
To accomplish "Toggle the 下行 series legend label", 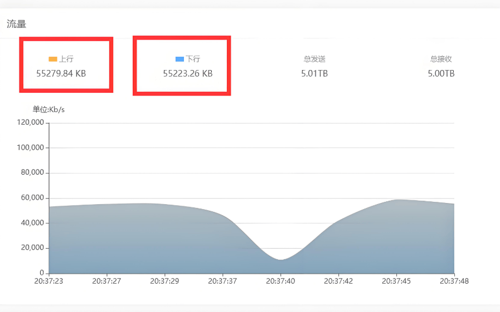I will (x=193, y=59).
